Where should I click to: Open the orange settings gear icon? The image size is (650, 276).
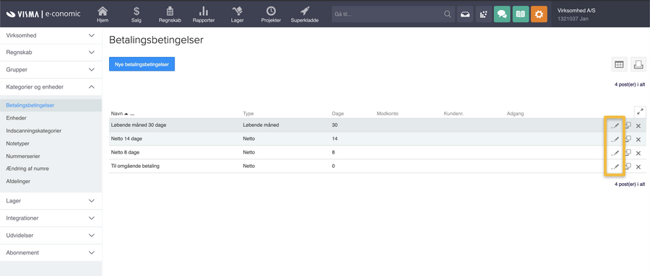[539, 14]
